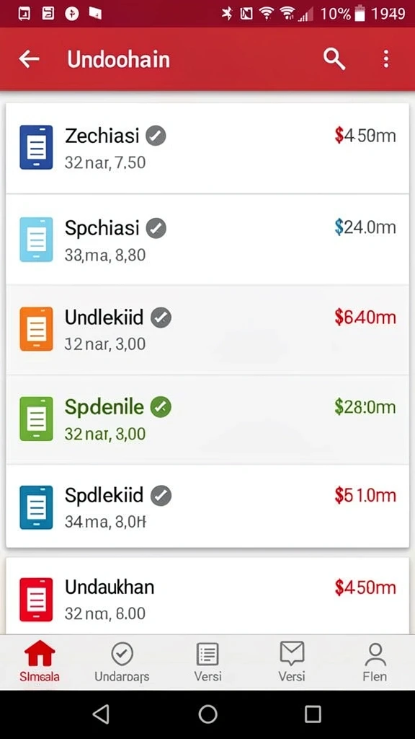
Task: Toggle the check mark beside Zechiasi
Action: 156,136
